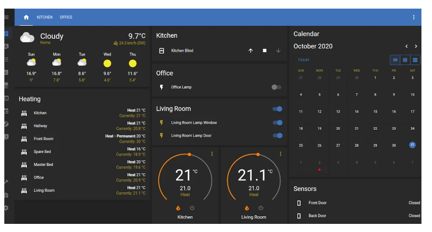Turn off the Living Room thermostat
The width and height of the screenshot is (432, 232).
pyautogui.click(x=261, y=208)
